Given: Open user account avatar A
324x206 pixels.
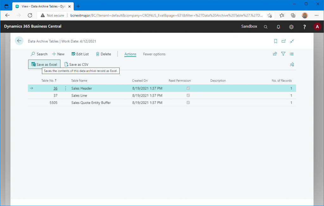Looking at the screenshot, I should point(317,27).
